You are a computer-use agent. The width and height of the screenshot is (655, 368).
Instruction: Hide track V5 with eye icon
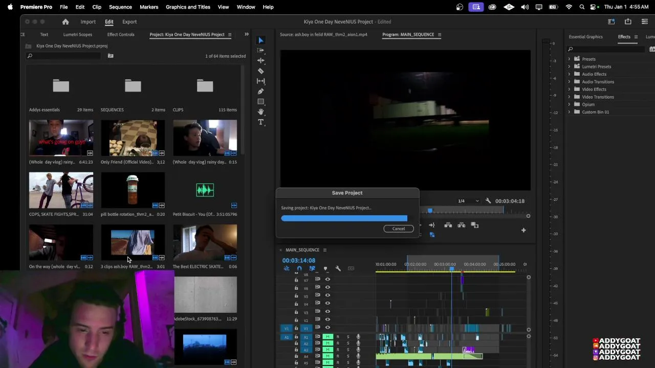[327, 296]
